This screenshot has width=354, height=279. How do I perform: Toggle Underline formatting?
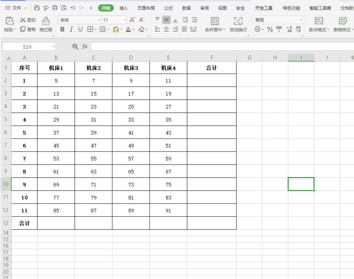(80, 29)
